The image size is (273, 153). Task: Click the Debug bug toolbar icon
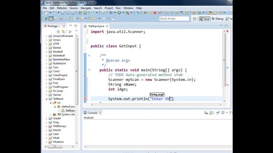(111, 13)
